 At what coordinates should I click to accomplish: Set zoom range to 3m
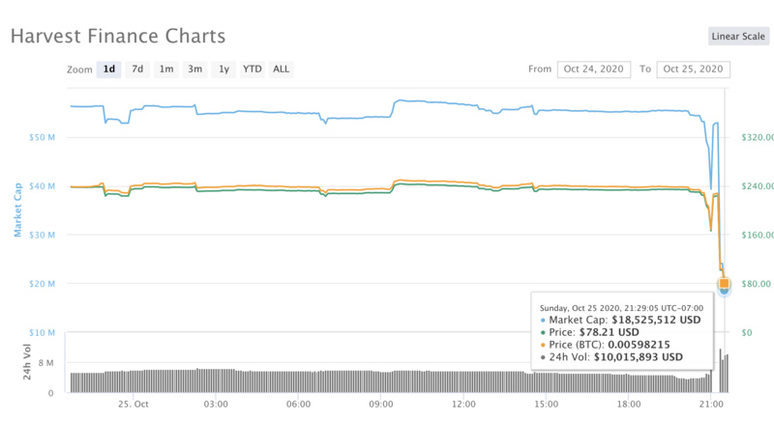pyautogui.click(x=195, y=69)
